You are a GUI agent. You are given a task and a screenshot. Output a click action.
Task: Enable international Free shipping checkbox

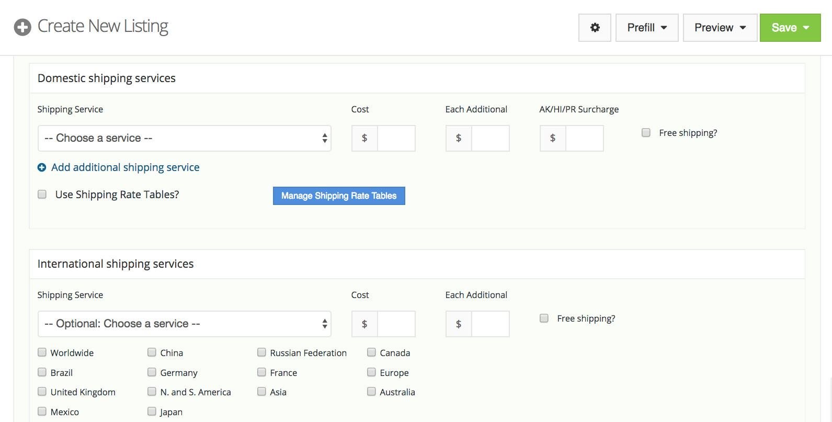[x=544, y=318]
